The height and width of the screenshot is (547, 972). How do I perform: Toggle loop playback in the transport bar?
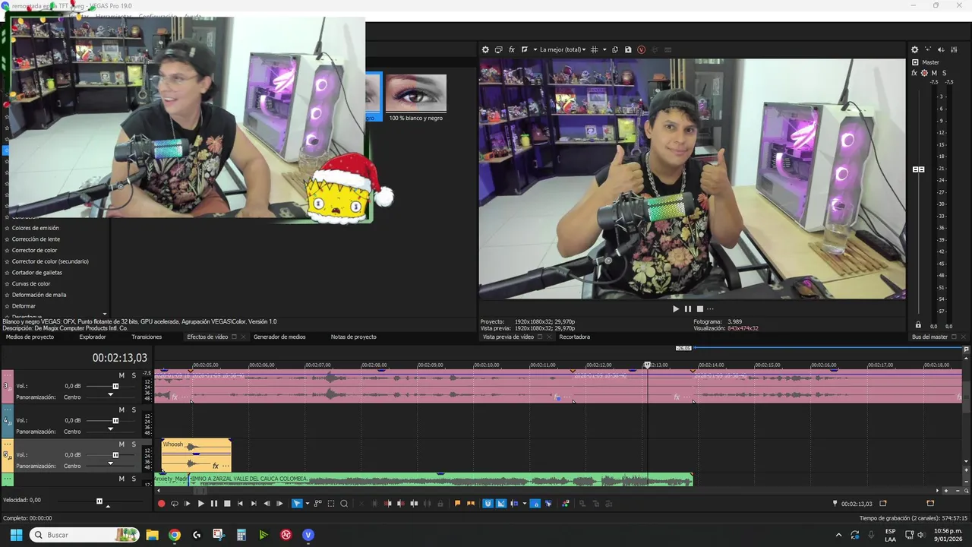tap(174, 504)
